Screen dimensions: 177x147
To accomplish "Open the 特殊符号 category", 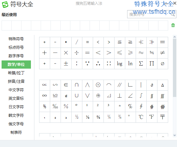I will coord(16,39).
